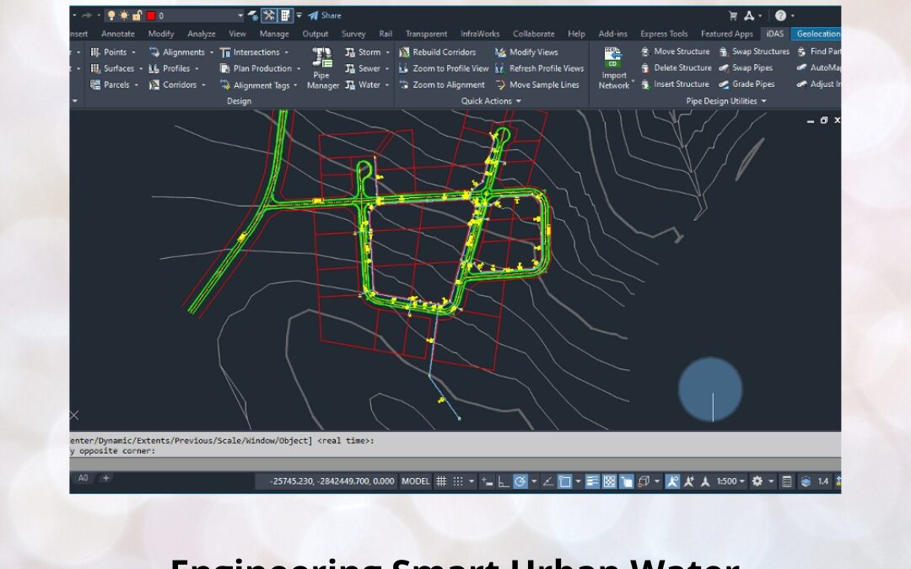Click the red layer color swatch
The height and width of the screenshot is (569, 911).
point(149,15)
